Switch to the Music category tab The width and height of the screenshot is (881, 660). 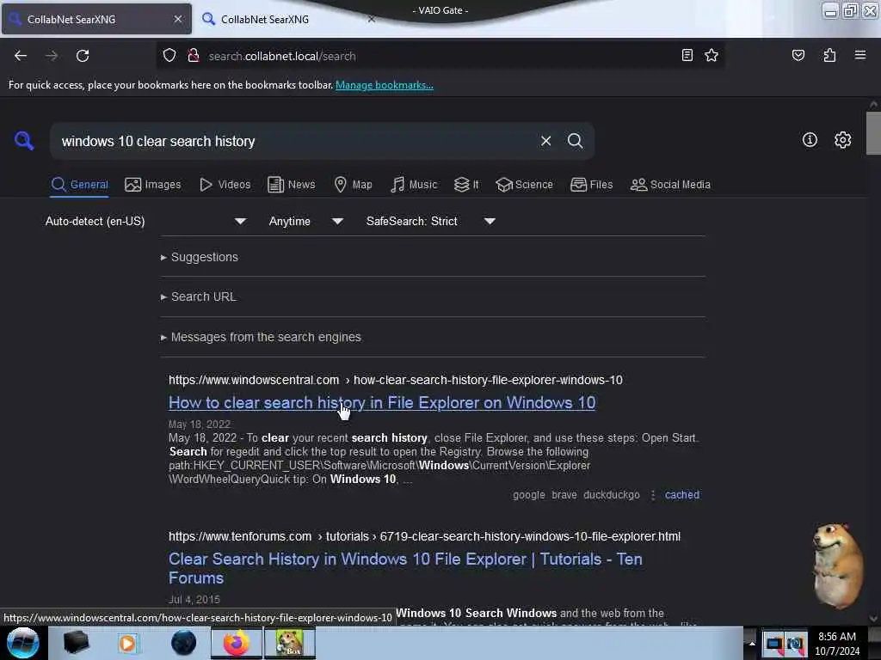coord(414,185)
